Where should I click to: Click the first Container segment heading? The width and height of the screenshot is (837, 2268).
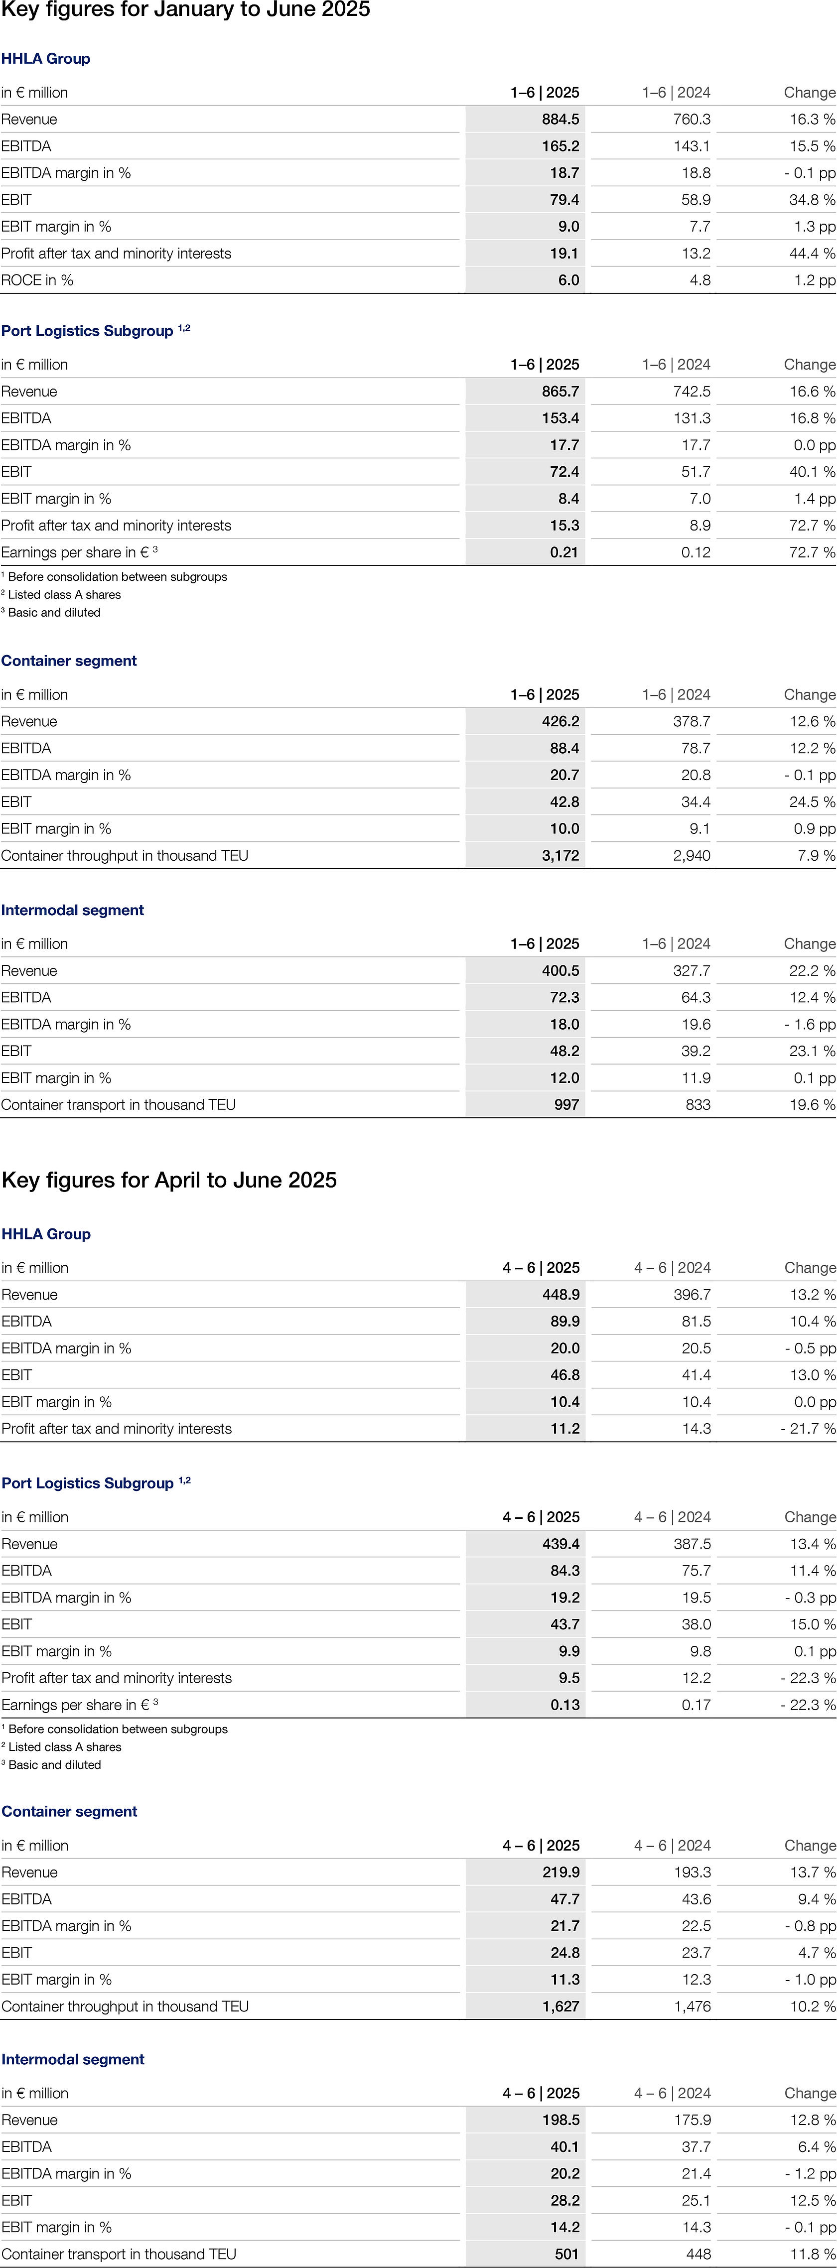[69, 661]
